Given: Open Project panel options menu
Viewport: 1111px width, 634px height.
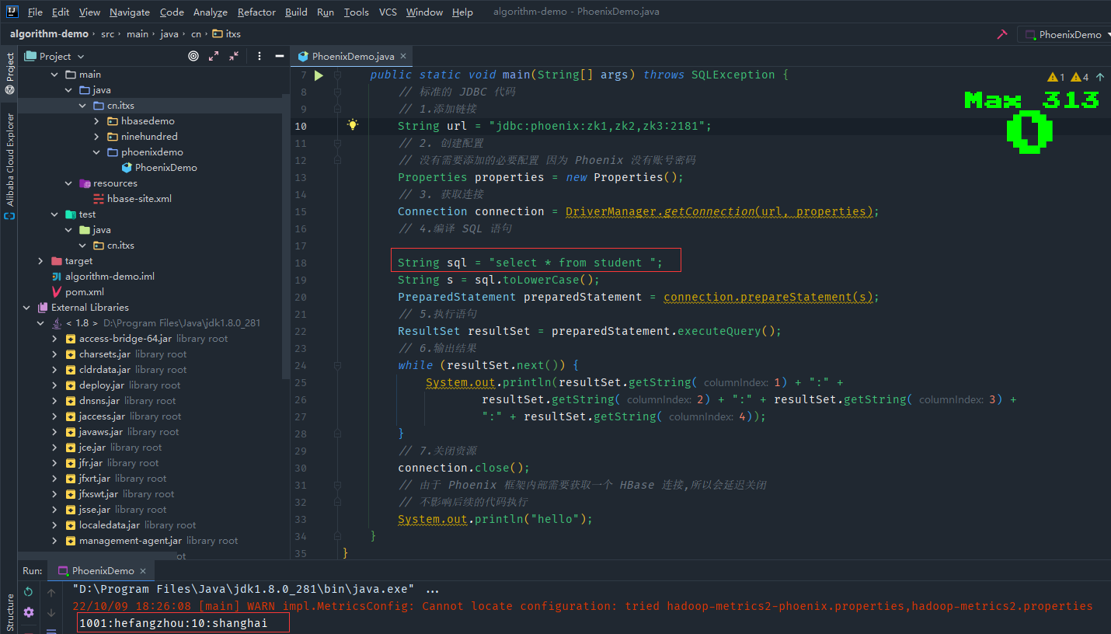Looking at the screenshot, I should [x=259, y=56].
